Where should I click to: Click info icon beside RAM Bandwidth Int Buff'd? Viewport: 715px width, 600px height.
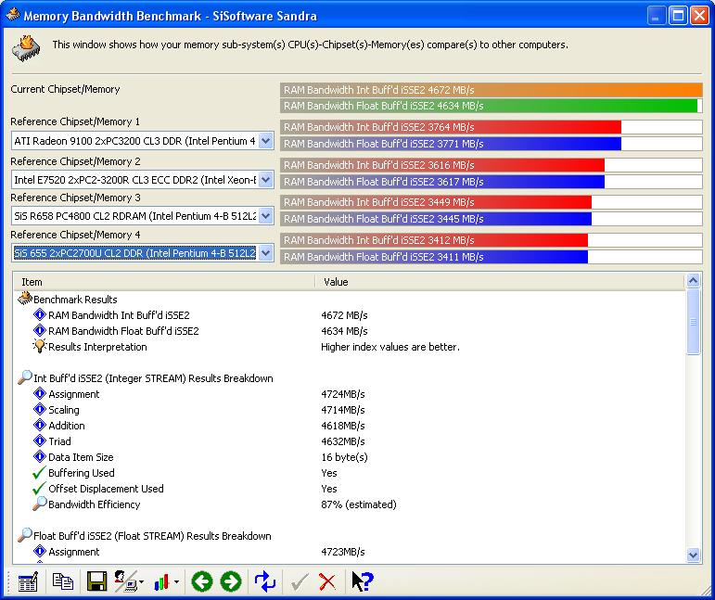[x=40, y=314]
